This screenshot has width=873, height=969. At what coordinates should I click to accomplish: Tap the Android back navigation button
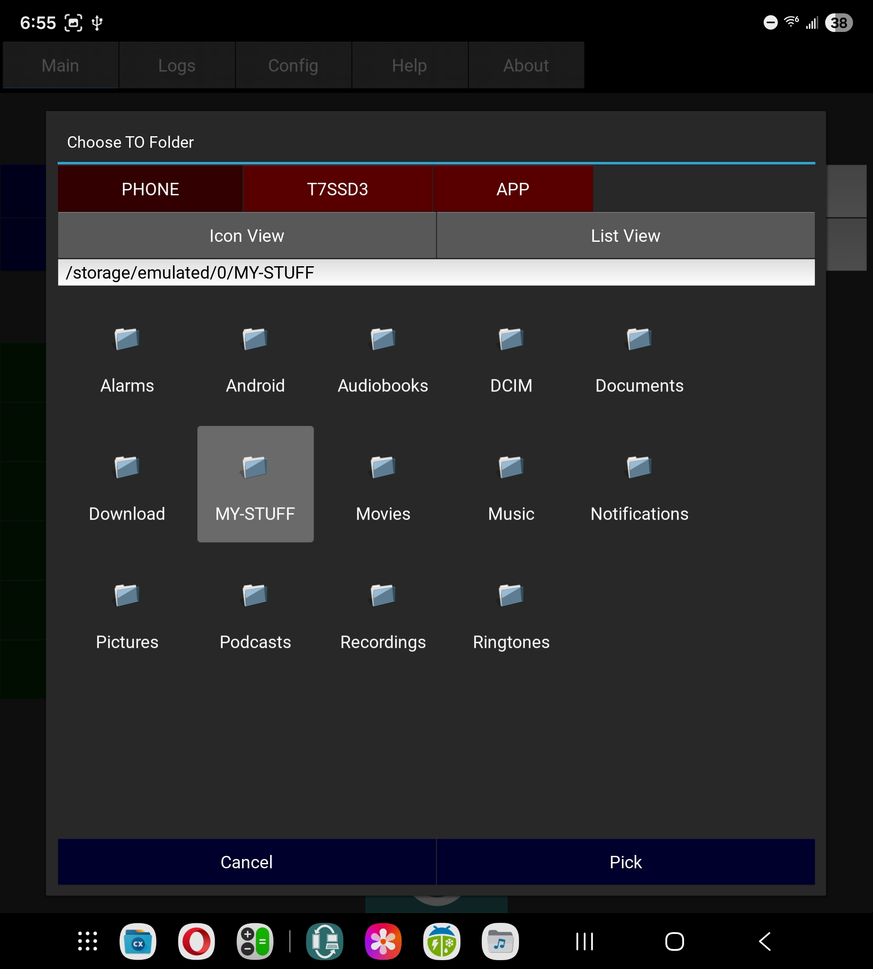point(765,941)
